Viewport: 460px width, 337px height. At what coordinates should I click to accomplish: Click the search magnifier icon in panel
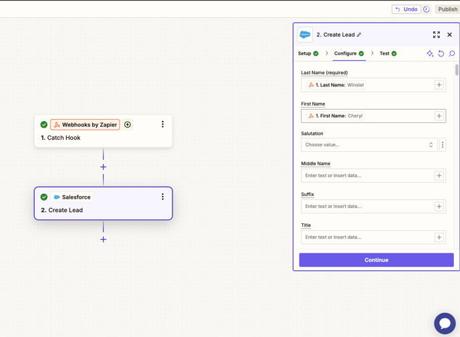pos(452,53)
